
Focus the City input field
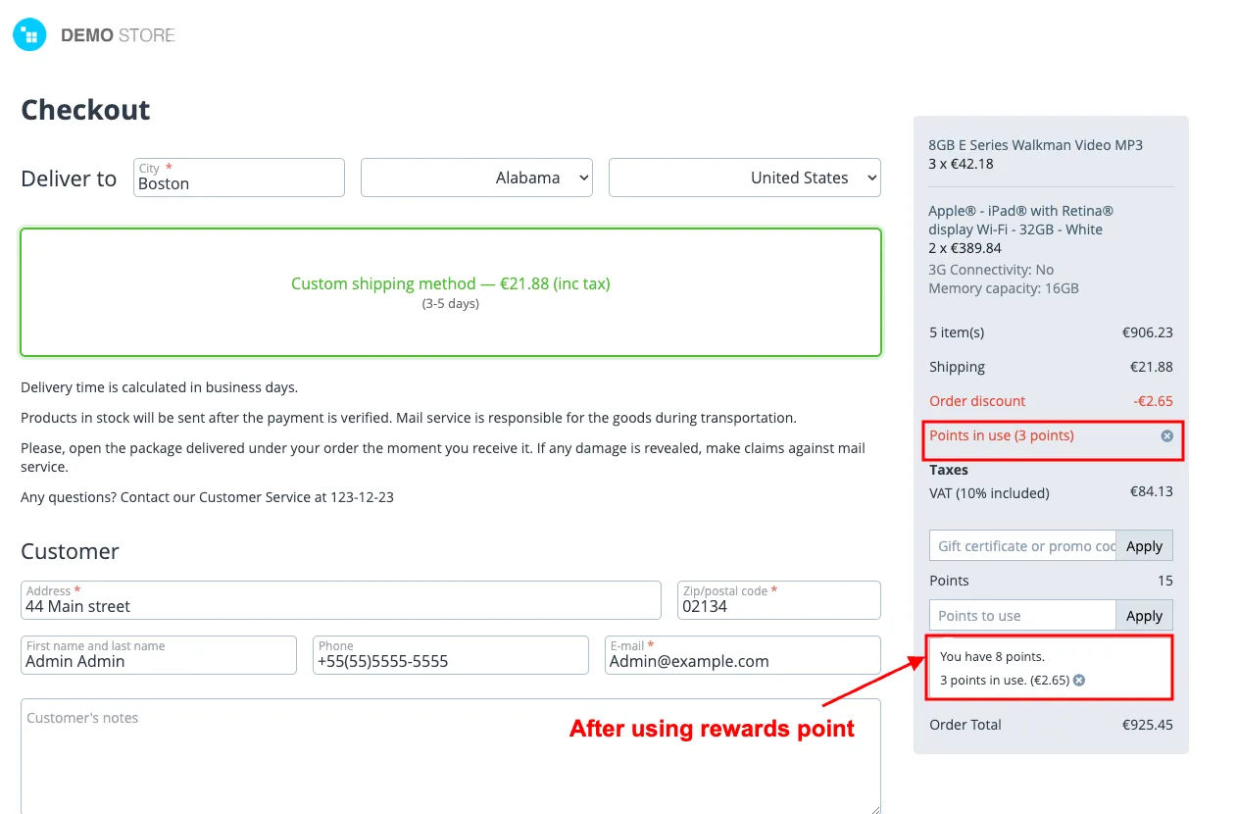(x=239, y=178)
